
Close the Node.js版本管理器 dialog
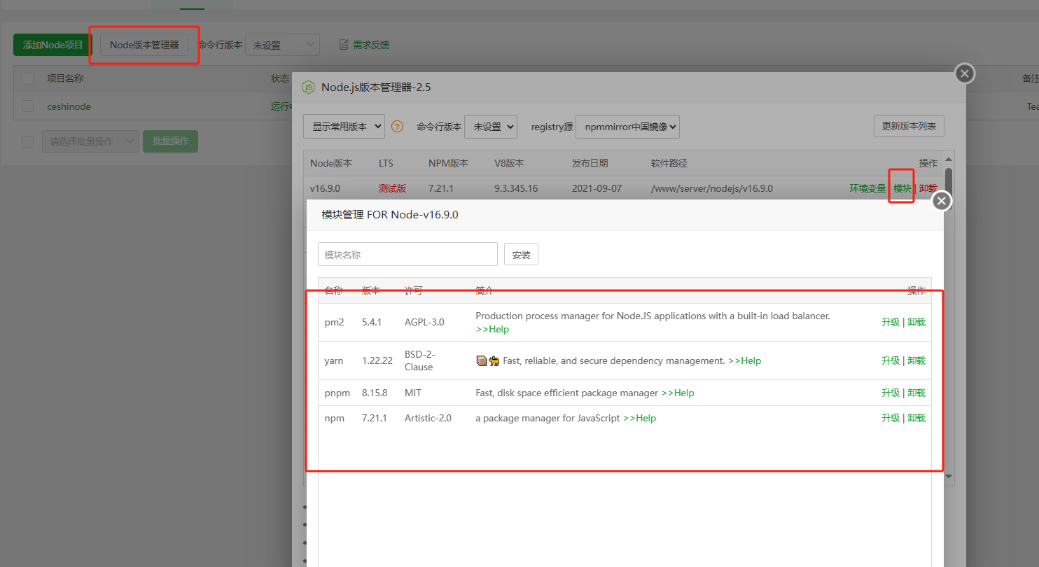point(965,73)
